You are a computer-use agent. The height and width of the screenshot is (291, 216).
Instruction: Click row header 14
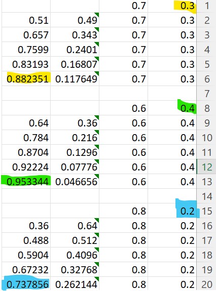[206, 196]
